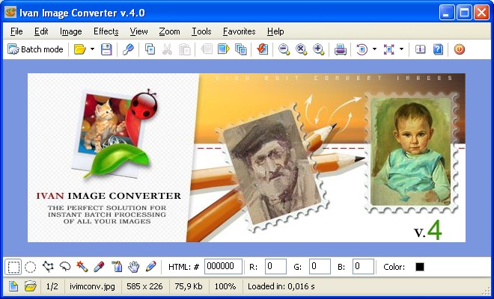This screenshot has height=299, width=494.
Task: Expand the rotate options dropdown arrow
Action: 374,49
